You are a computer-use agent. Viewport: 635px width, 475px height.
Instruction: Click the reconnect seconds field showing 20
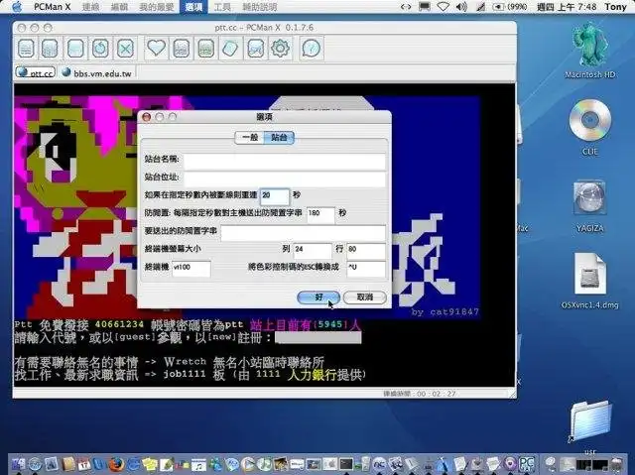pos(275,196)
